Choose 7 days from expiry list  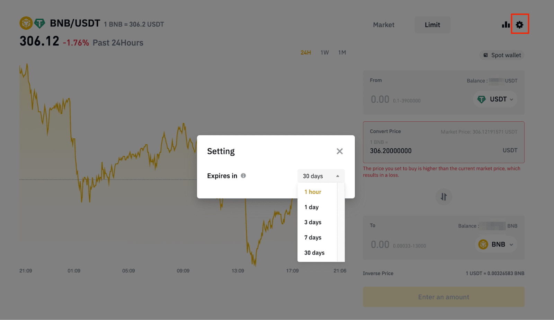pos(313,237)
